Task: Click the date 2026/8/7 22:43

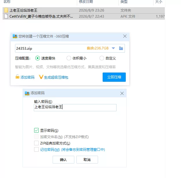Action: pos(91,16)
